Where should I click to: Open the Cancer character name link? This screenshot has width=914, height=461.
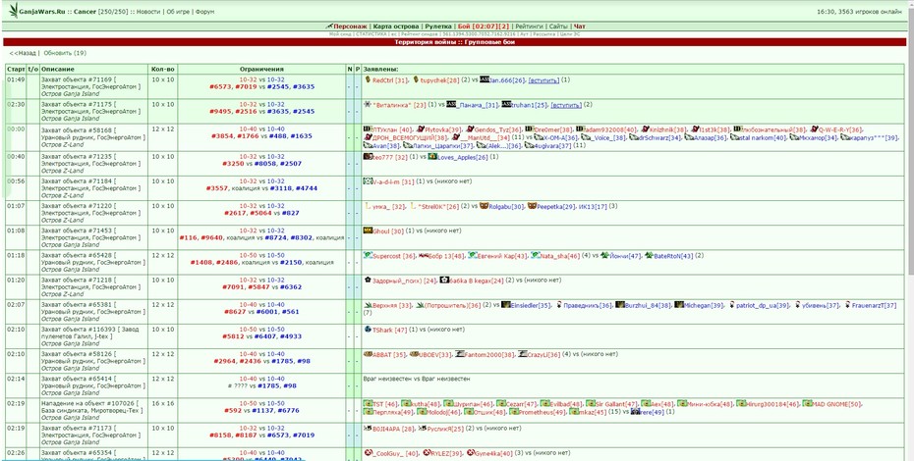pos(86,12)
